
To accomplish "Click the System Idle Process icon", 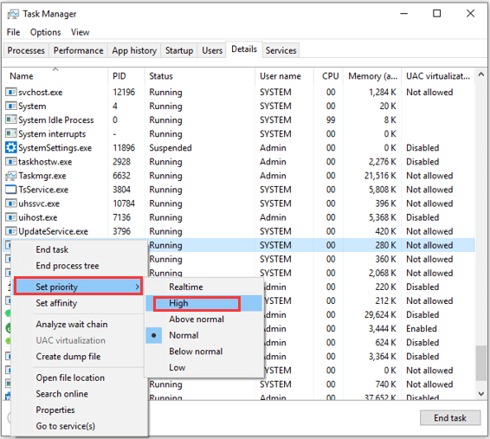I will coord(11,119).
